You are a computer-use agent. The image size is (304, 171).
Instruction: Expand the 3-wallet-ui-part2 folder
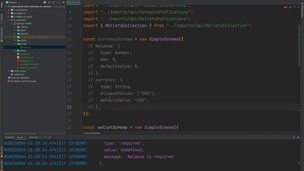click(x=9, y=17)
